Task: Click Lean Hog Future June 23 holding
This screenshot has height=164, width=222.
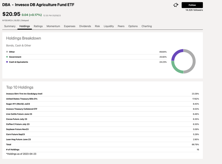Action: coord(18,139)
